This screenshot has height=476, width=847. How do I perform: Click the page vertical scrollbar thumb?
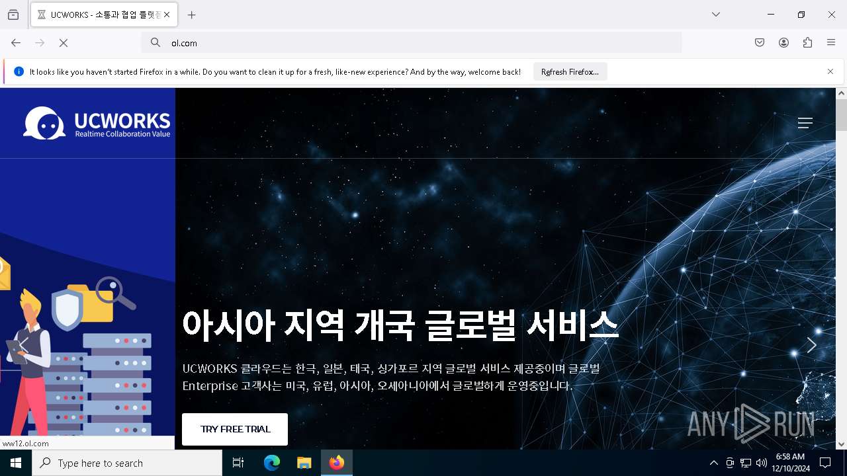[x=841, y=115]
